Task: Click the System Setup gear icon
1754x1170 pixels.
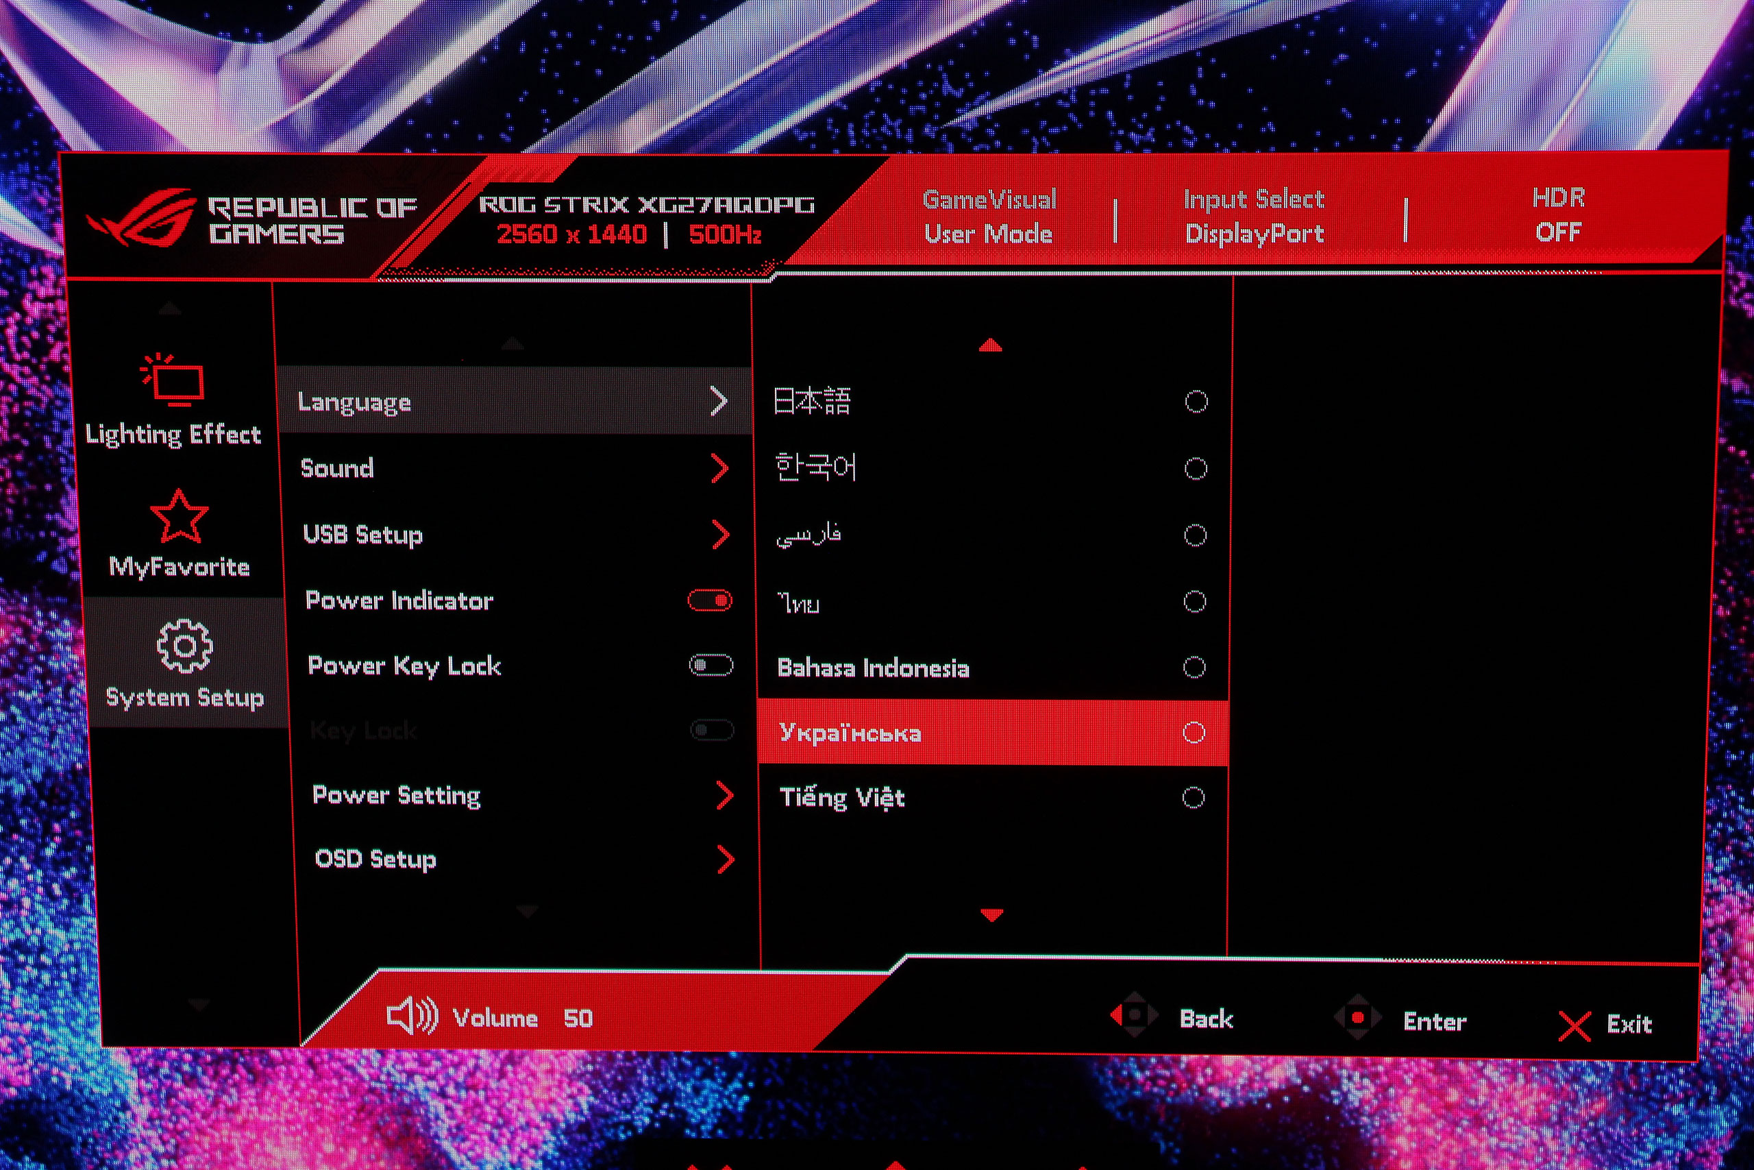Action: tap(184, 646)
